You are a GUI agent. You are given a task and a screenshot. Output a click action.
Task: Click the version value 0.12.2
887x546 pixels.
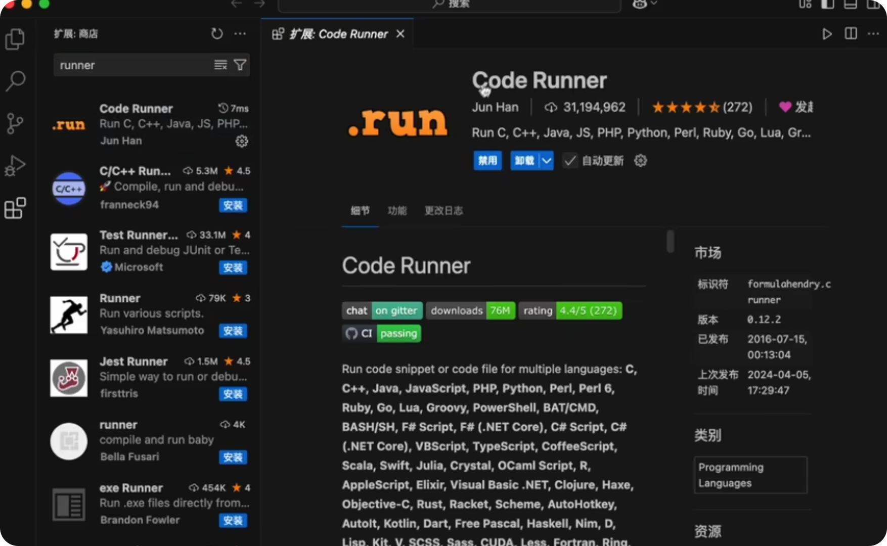[764, 320]
